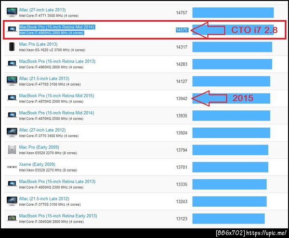This screenshot has height=238, width=289.
Task: Click the score bar for 14127
Action: tap(231, 81)
